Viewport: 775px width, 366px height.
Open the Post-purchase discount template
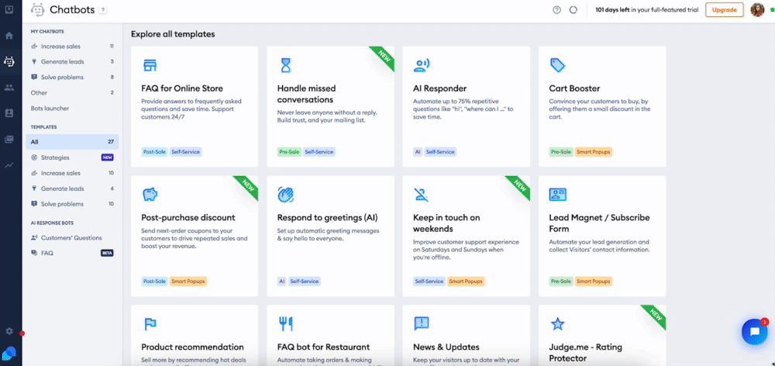click(x=195, y=236)
